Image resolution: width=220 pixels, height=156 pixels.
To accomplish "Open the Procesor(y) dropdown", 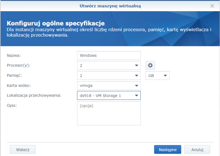I will point(109,65).
